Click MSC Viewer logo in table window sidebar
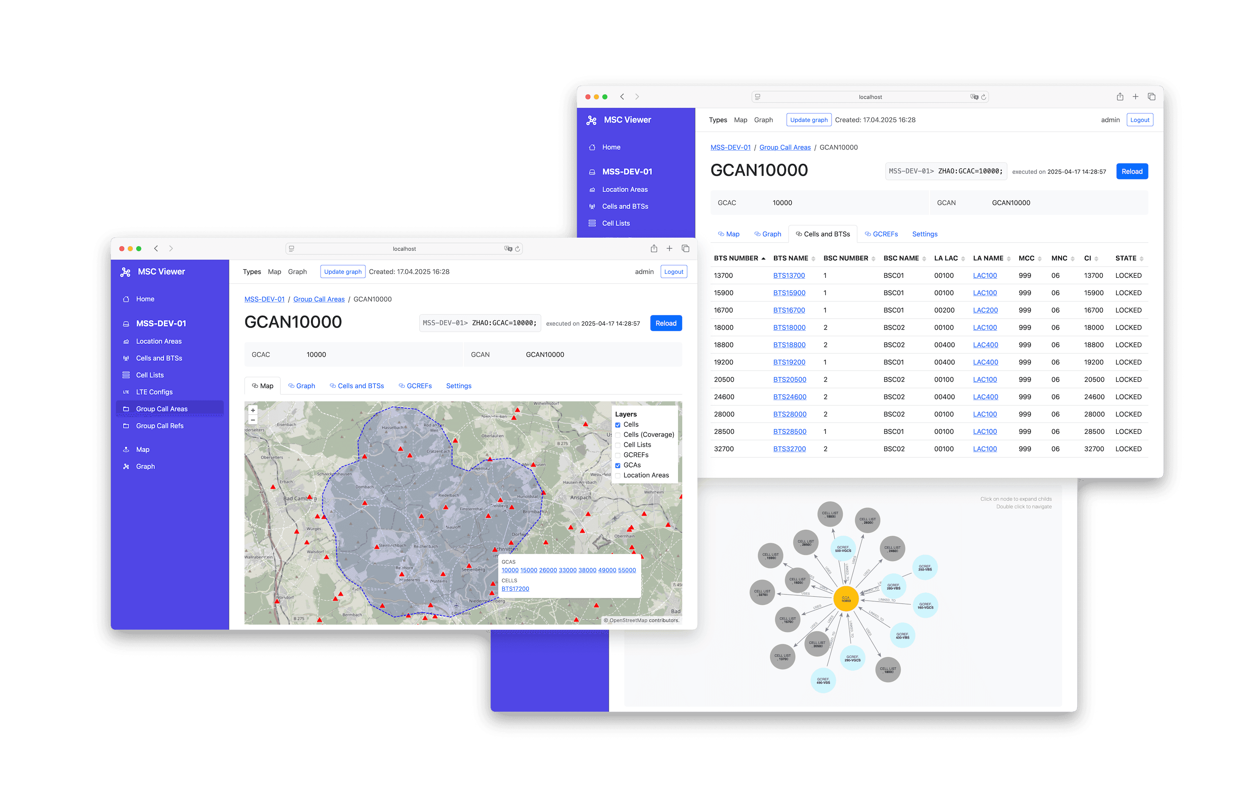The image size is (1252, 798). (592, 120)
